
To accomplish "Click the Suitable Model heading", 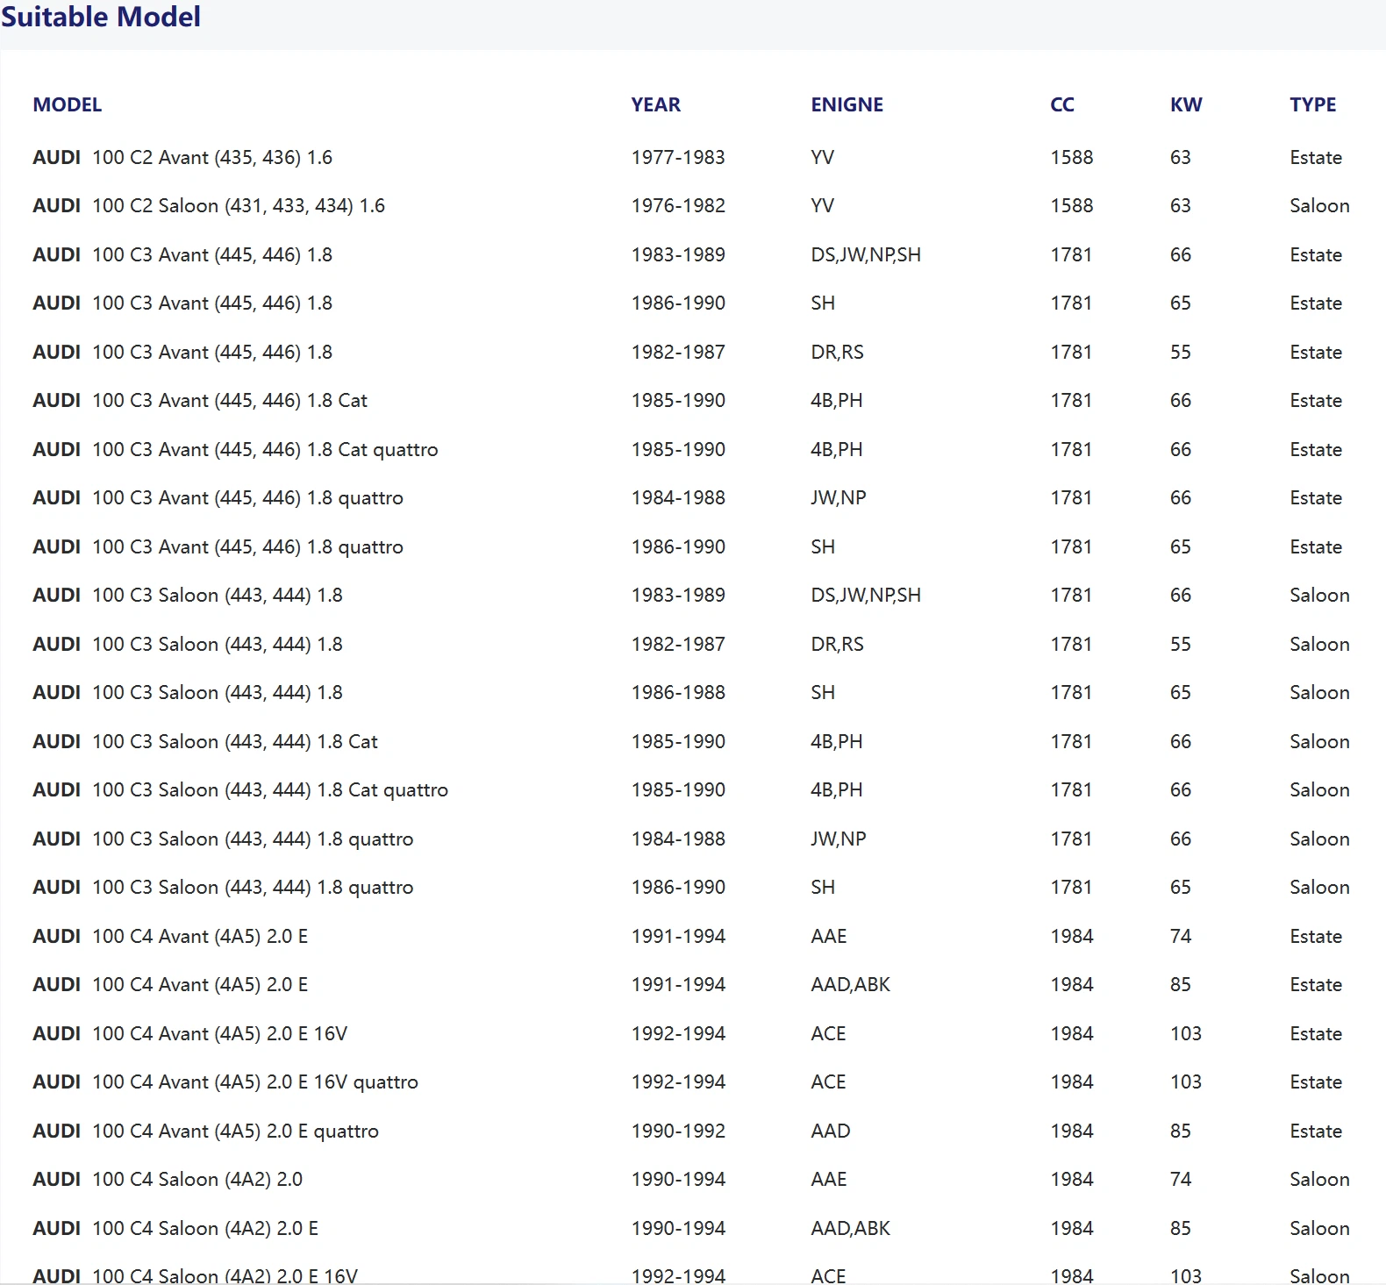I will 101,17.
